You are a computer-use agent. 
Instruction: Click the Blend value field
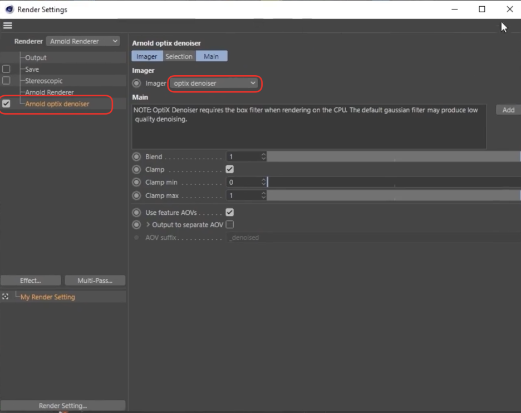click(244, 156)
